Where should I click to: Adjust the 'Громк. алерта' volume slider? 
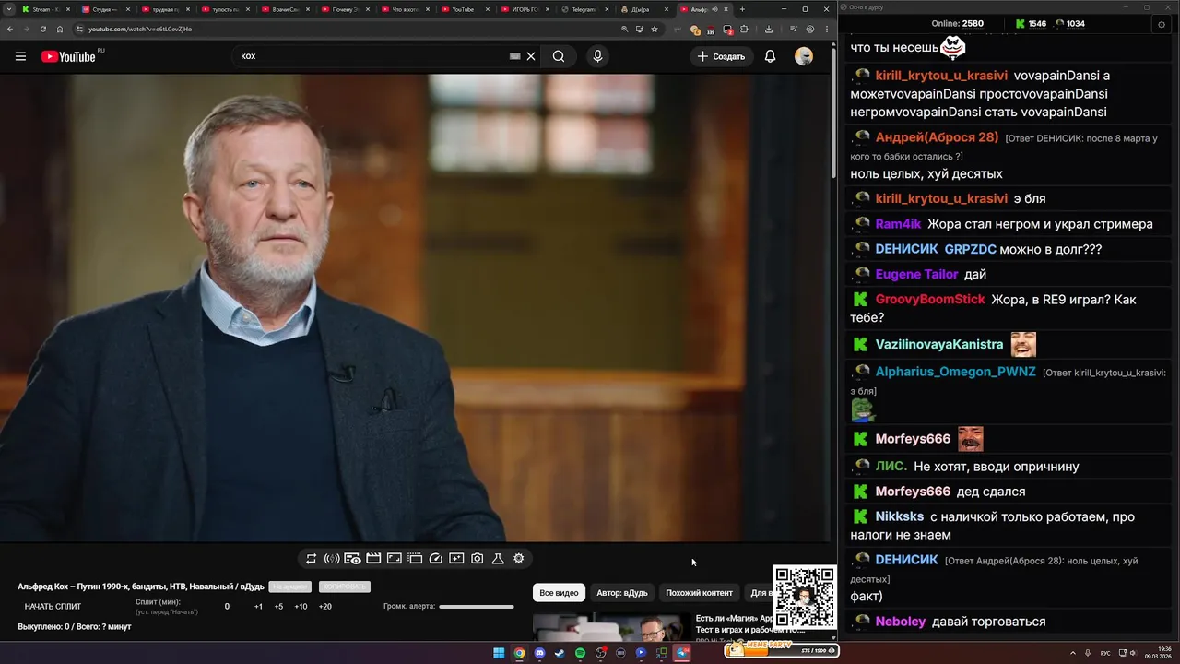477,607
